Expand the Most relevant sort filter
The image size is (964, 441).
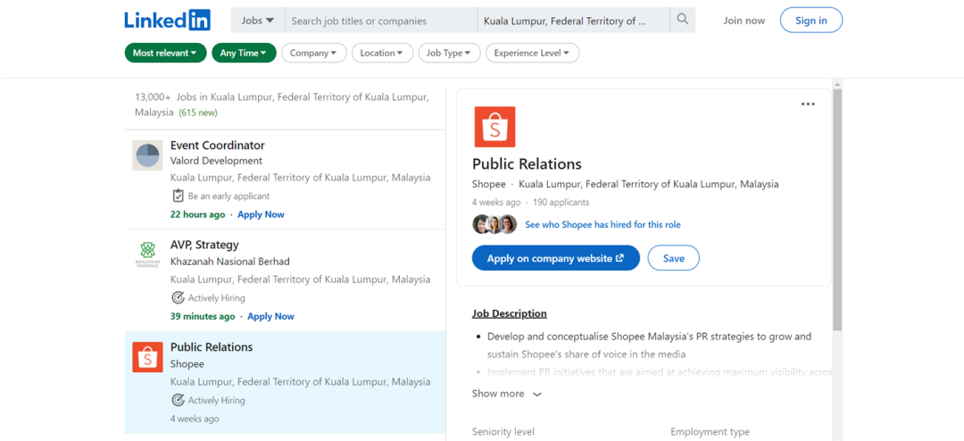coord(165,53)
